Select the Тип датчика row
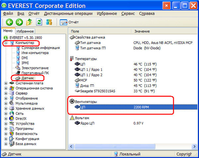199x158 pixels. 133,43
